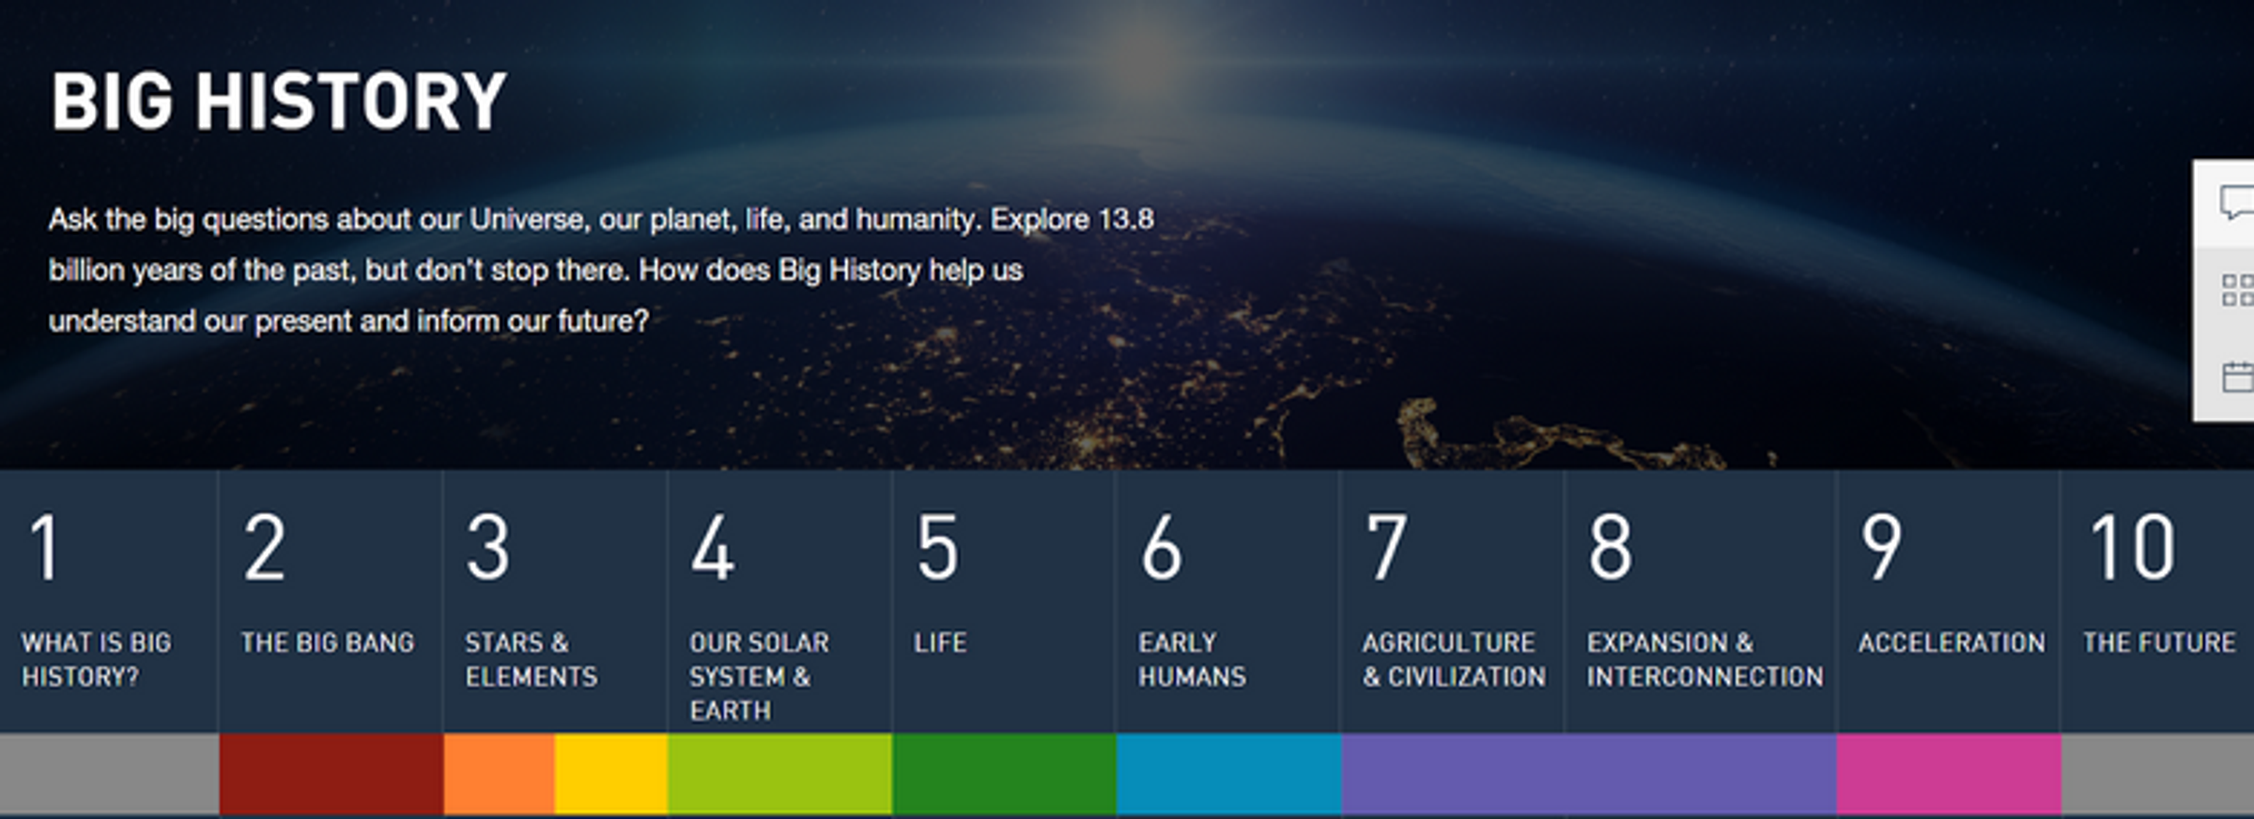
Task: Click the text 'Explore 13.8'
Action: (1072, 219)
